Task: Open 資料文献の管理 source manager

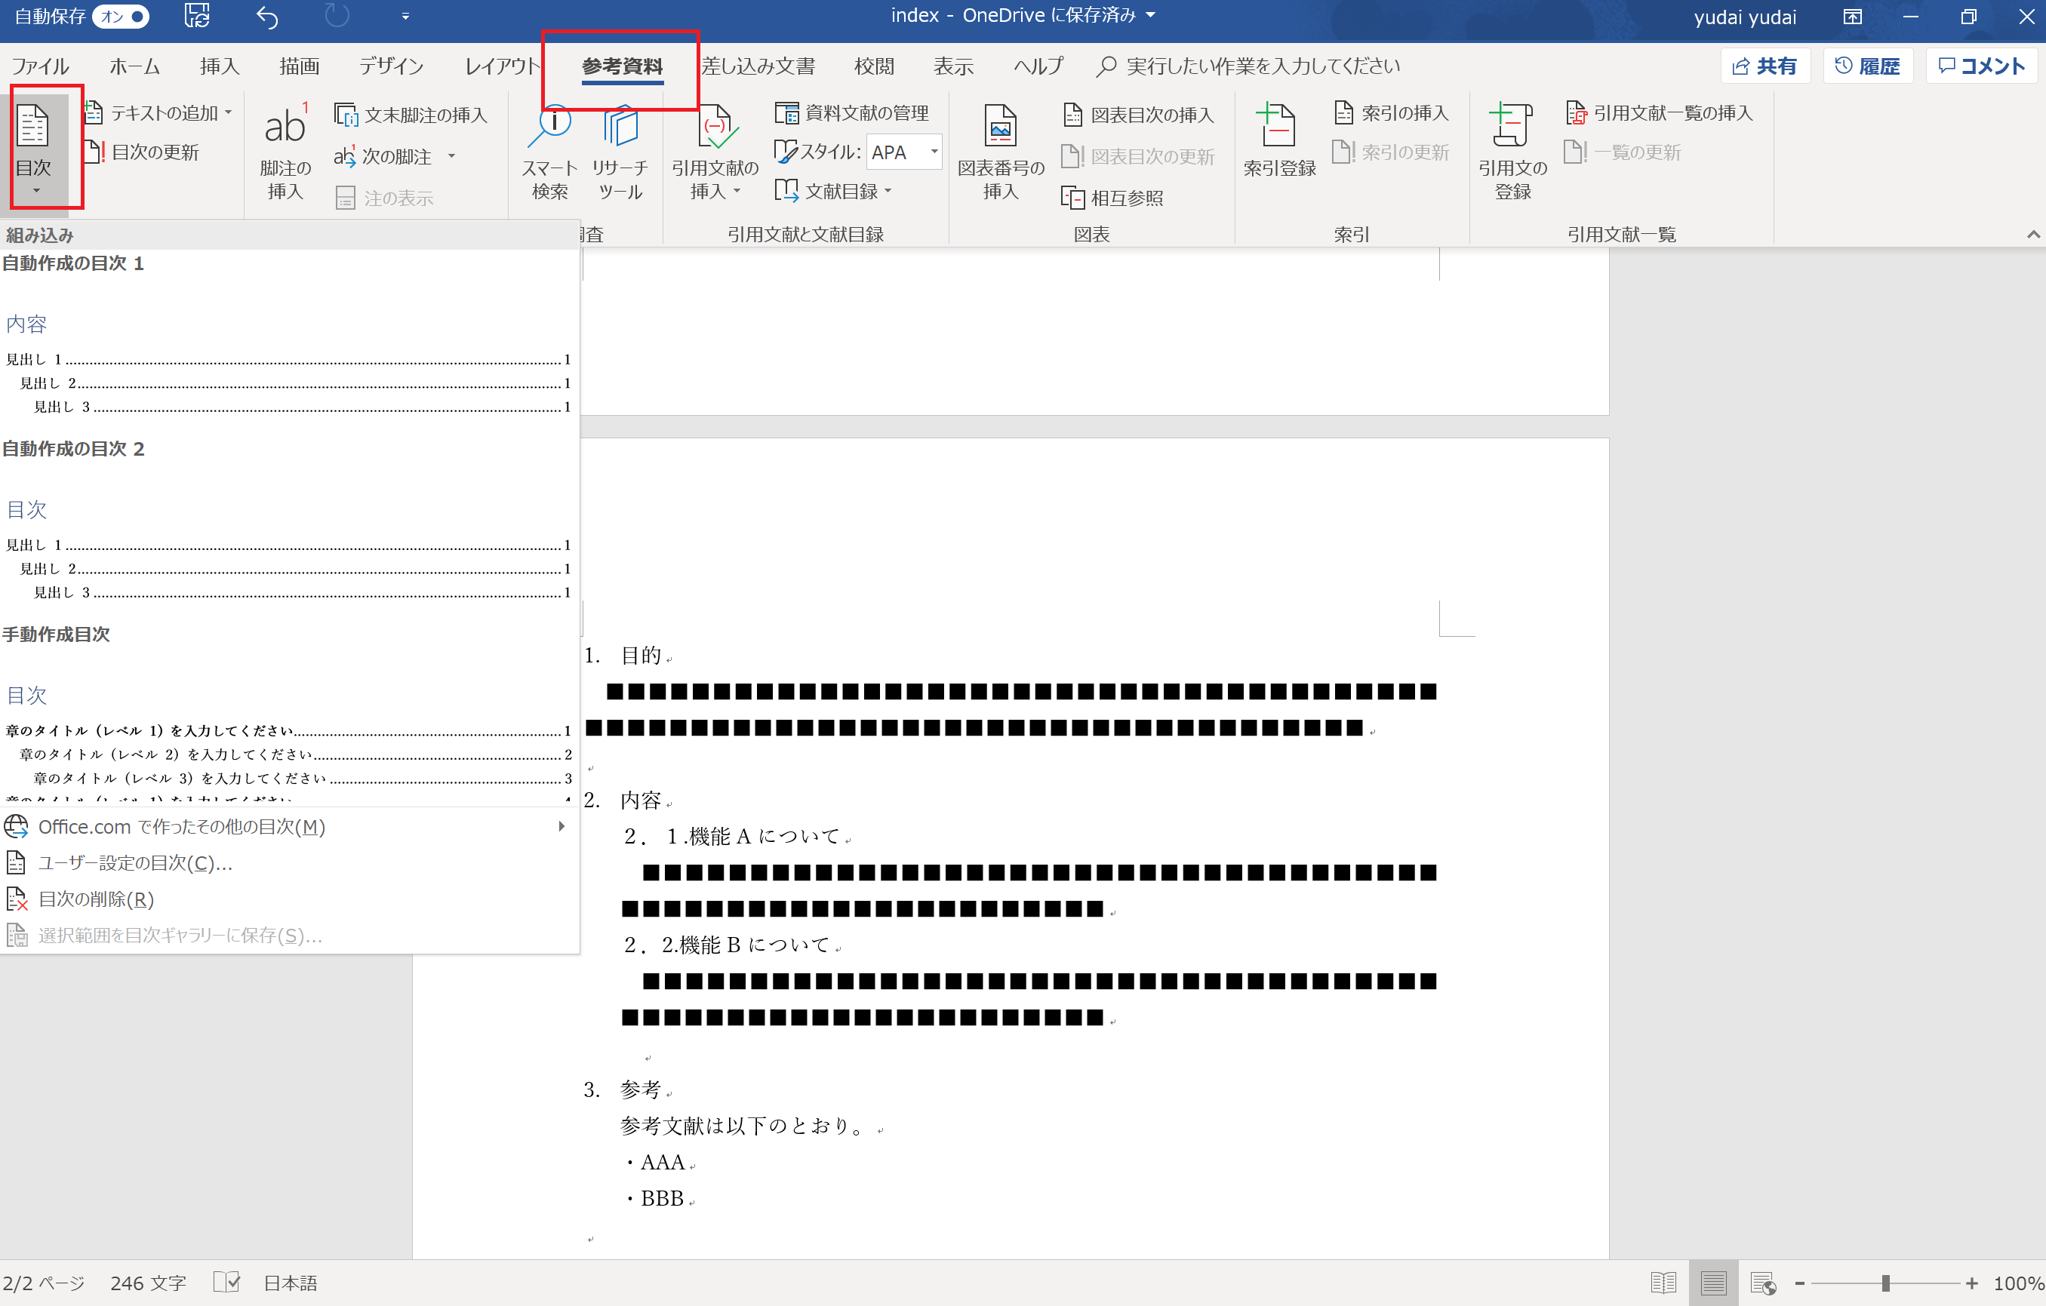Action: click(851, 113)
